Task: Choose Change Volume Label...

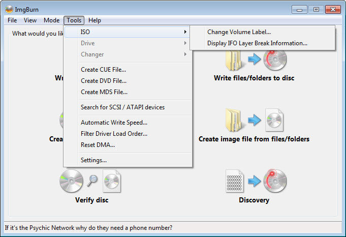Action: click(x=262, y=32)
